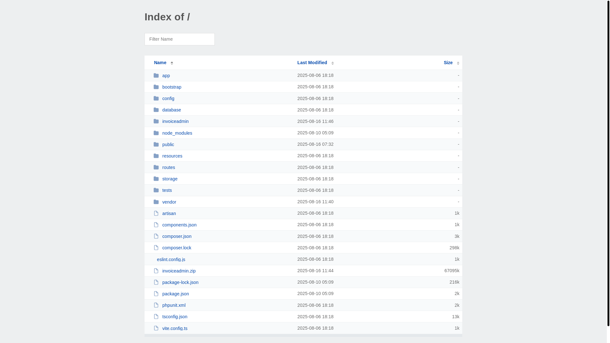Click the file icon beside package-lock.json
The width and height of the screenshot is (610, 343).
(156, 282)
